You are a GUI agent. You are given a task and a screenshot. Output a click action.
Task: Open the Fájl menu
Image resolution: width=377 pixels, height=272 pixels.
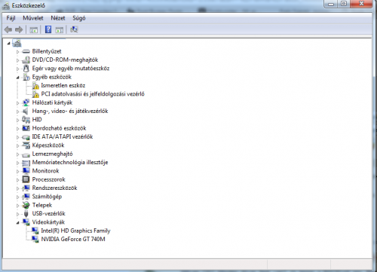click(x=11, y=18)
